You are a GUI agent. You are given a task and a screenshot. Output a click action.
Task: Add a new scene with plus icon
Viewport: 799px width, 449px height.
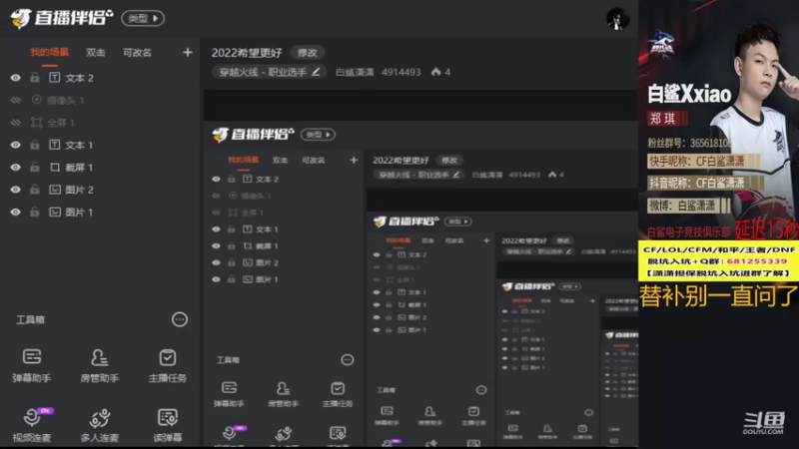pyautogui.click(x=188, y=53)
